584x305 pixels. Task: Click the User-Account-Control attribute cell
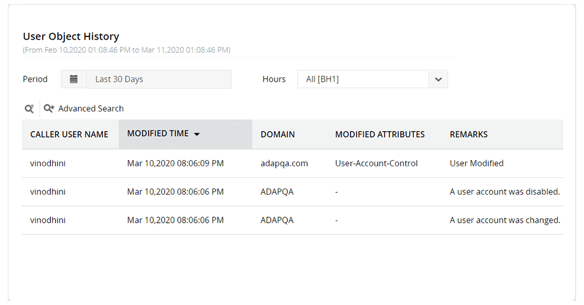coord(376,163)
